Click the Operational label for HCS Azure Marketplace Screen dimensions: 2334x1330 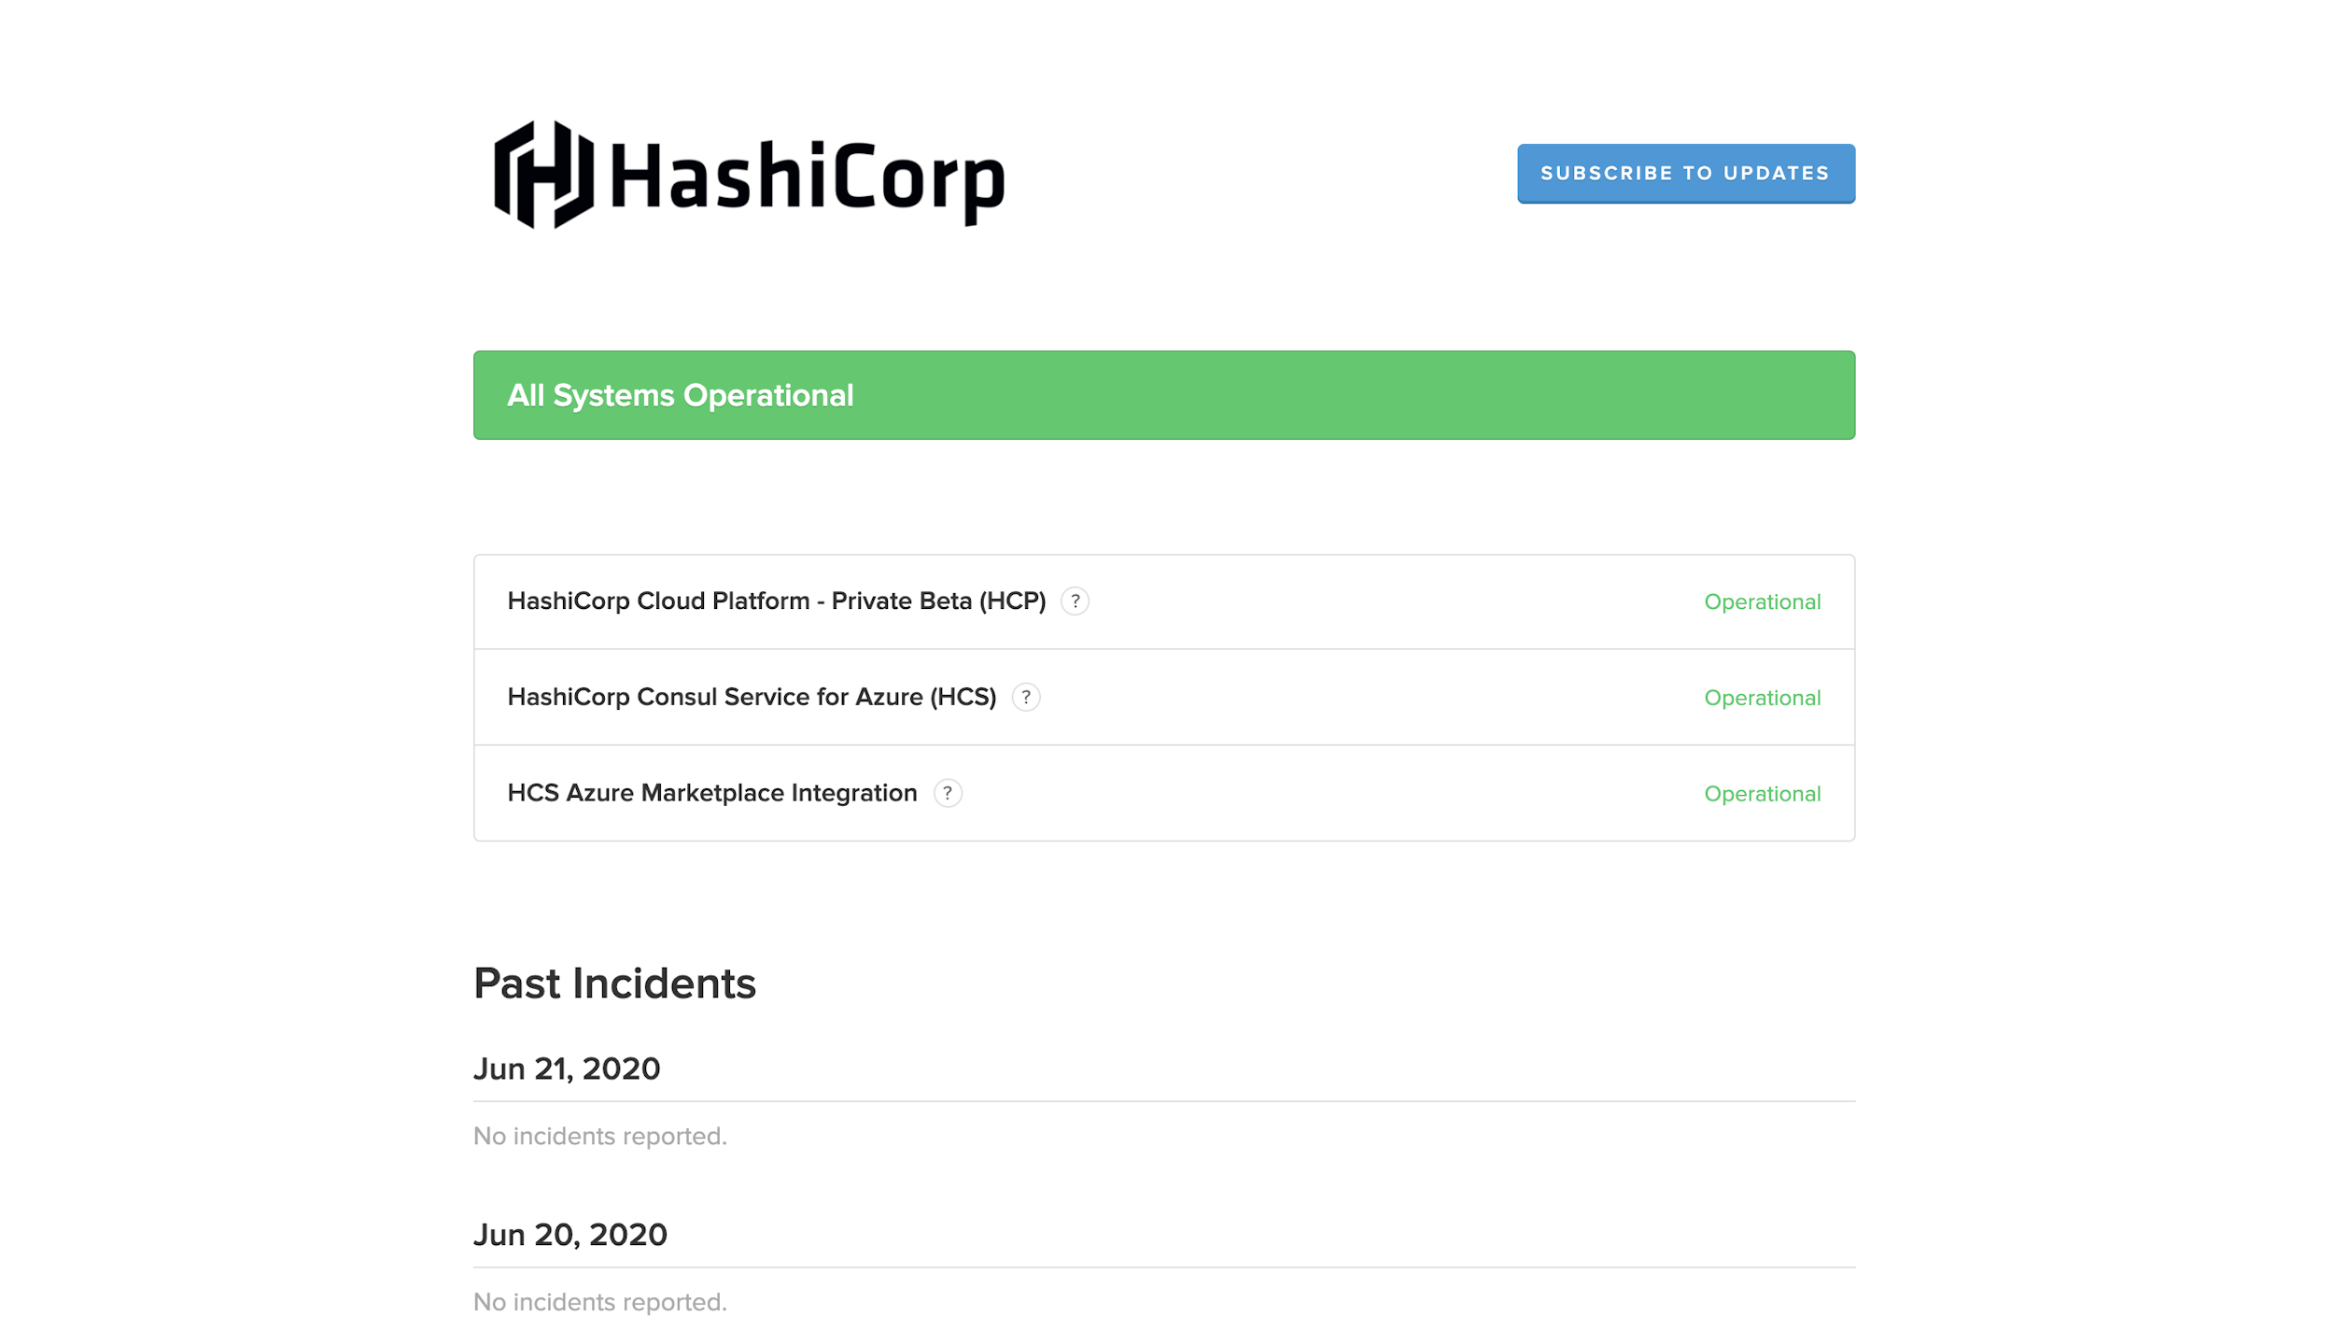(1763, 793)
